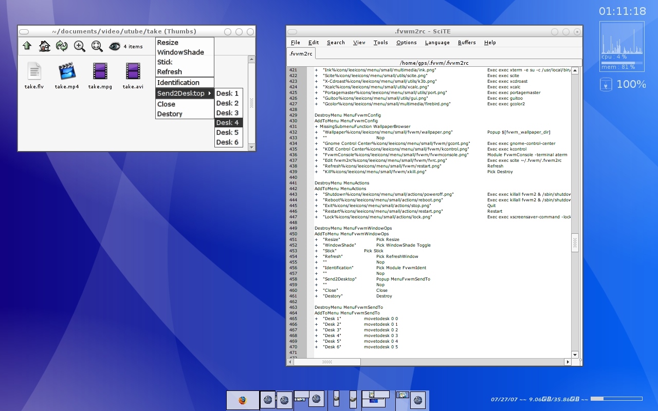Screen dimensions: 658x411
Task: Select the take.mp4 clapperboard file
Action: [67, 76]
